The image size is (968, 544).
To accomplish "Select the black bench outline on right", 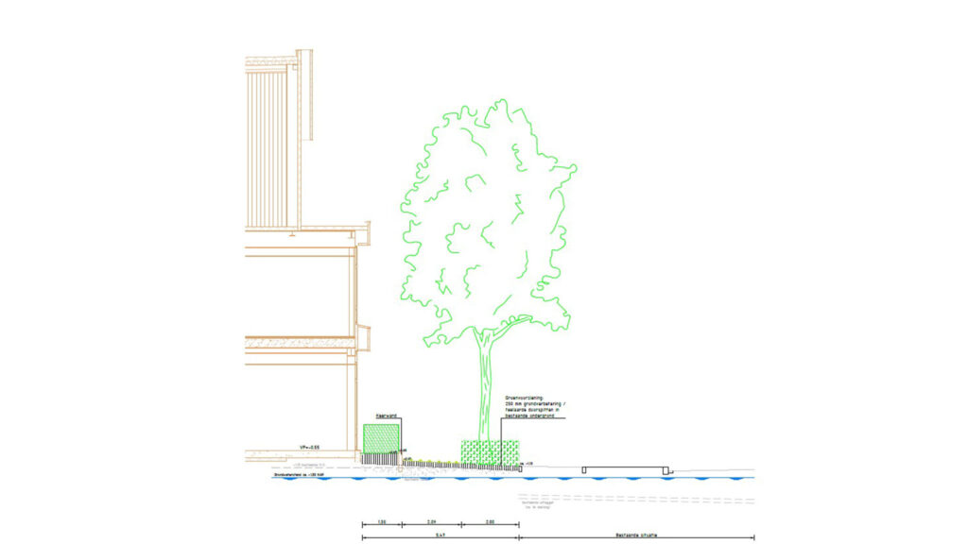I will 626,468.
